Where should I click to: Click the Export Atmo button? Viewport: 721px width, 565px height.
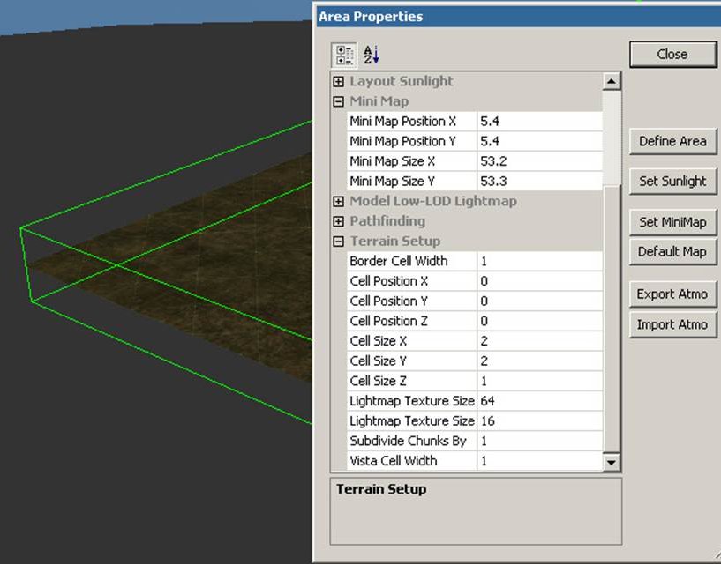tap(672, 294)
